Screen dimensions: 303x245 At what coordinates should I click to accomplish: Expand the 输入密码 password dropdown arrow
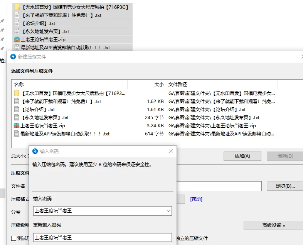(168, 211)
